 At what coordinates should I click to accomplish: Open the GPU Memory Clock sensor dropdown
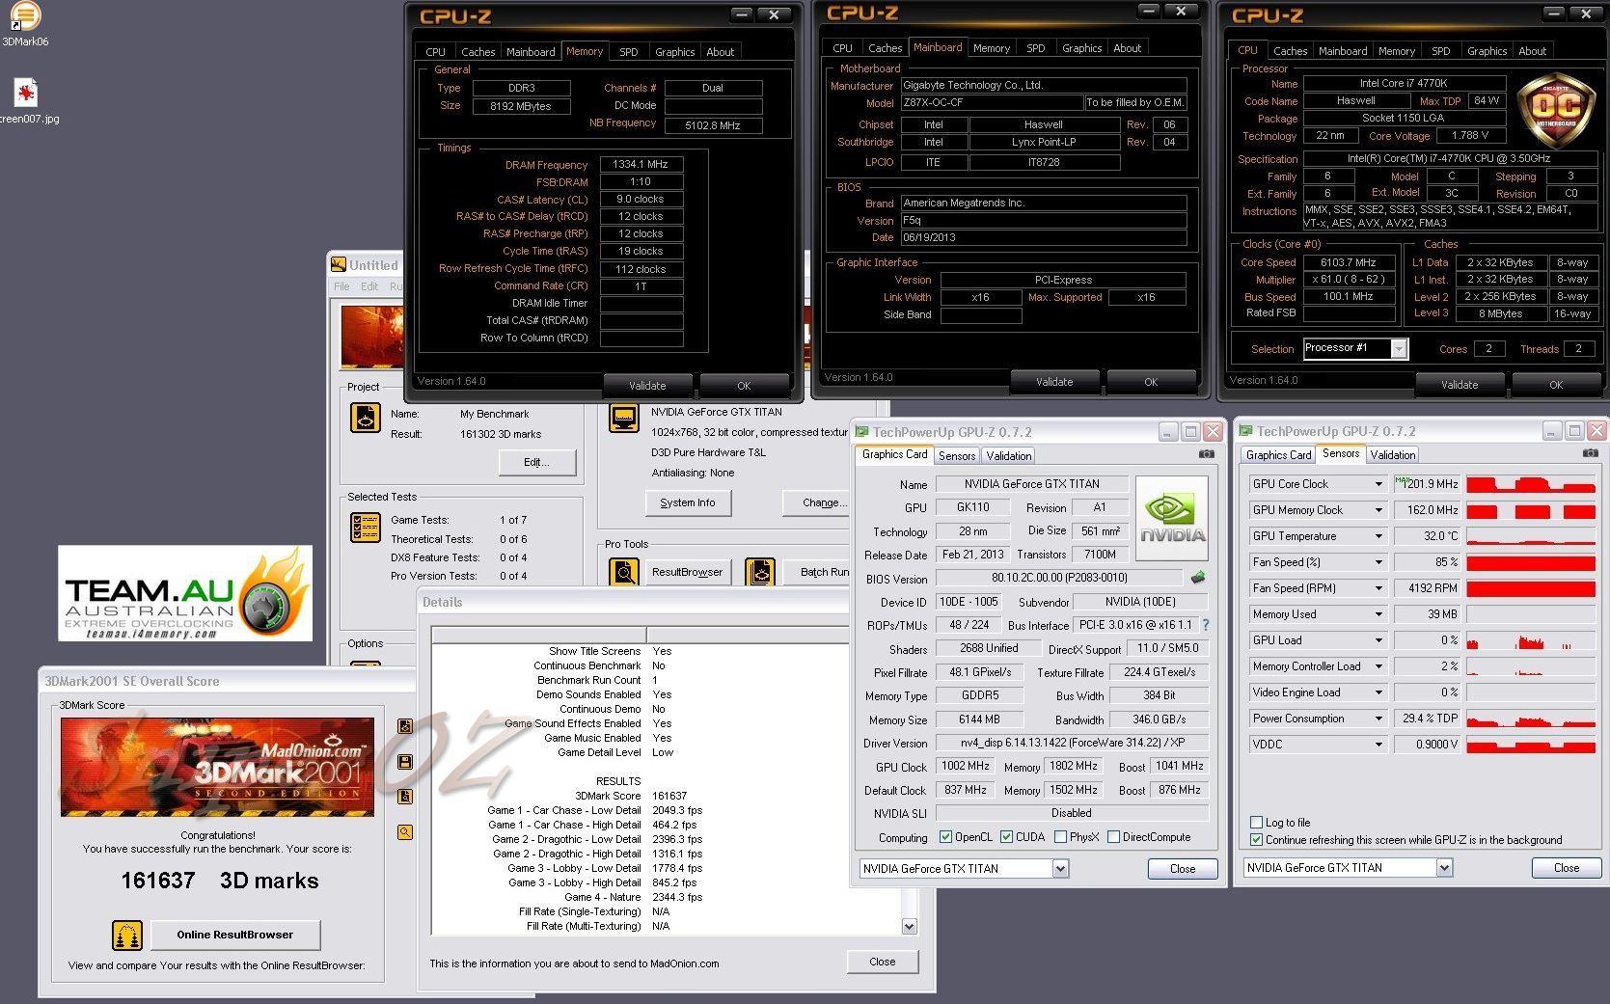tap(1378, 510)
